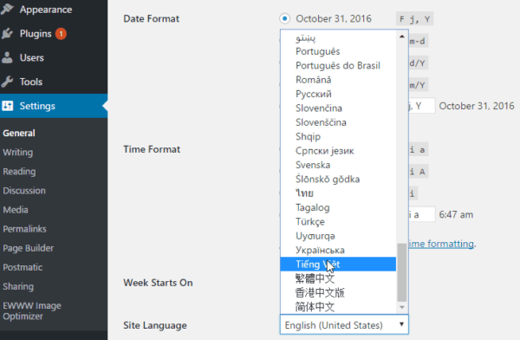Choose Русский from language list

click(x=338, y=94)
